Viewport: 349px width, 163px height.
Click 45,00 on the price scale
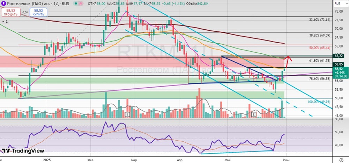[338, 116]
